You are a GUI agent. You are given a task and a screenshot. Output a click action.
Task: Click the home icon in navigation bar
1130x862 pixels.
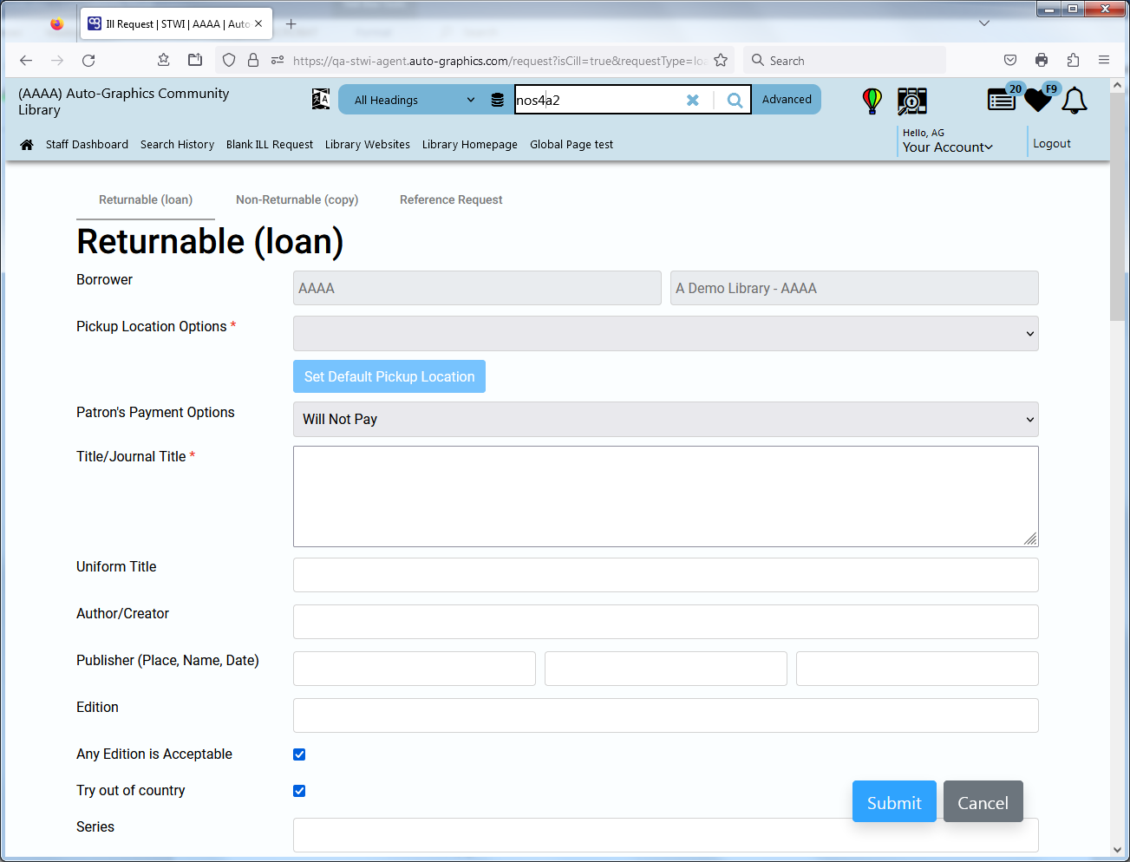27,145
